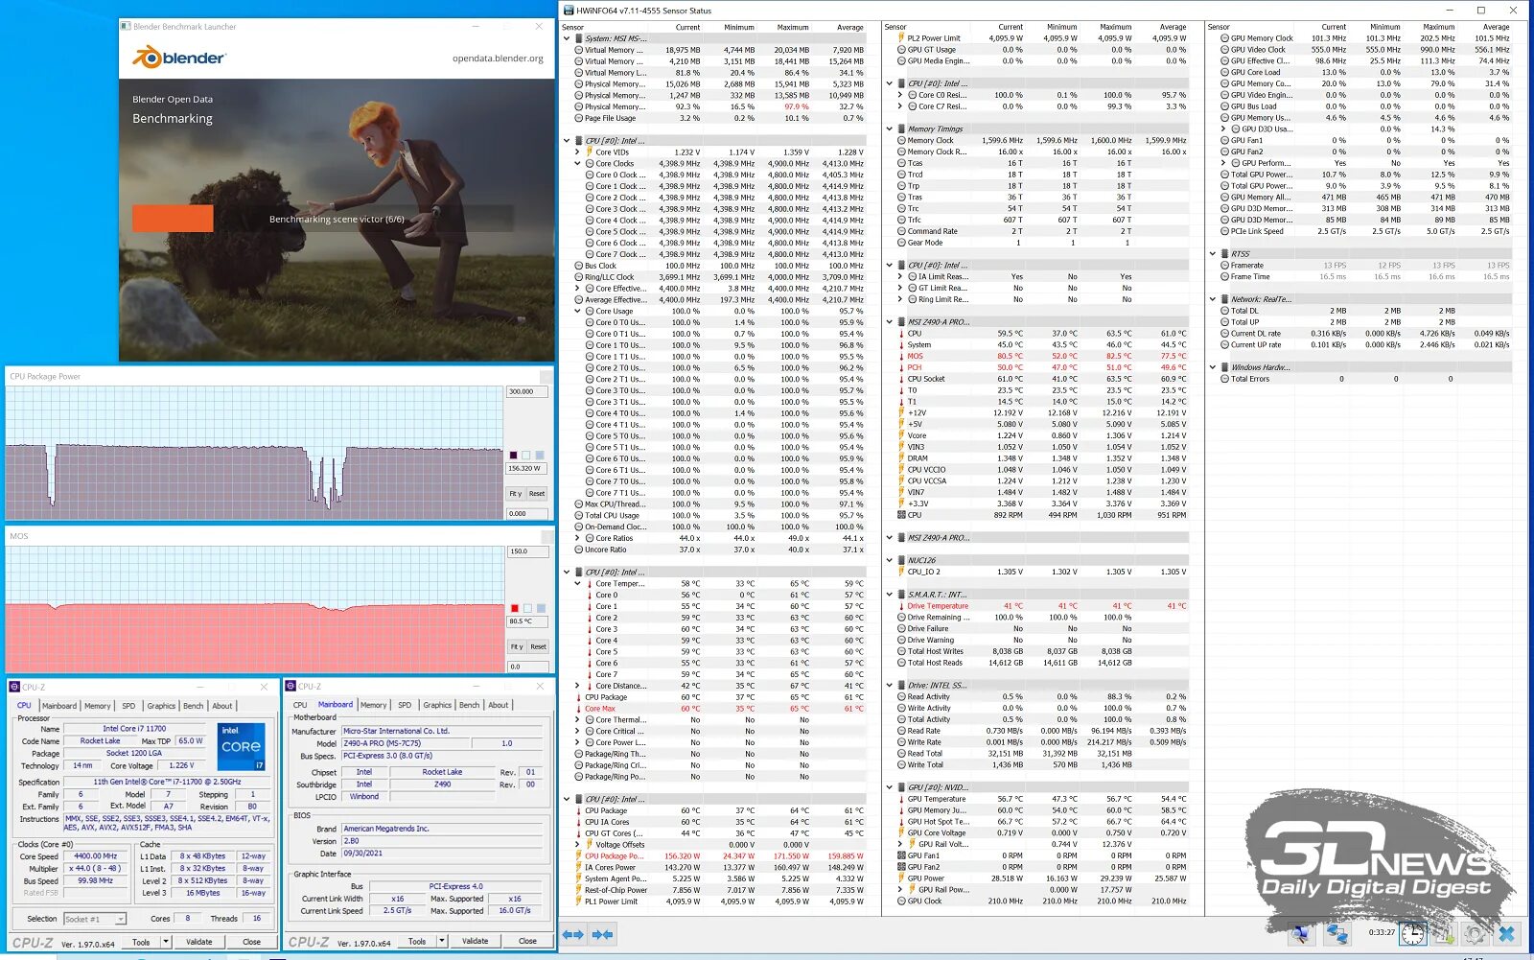The image size is (1534, 960).
Task: Click the HWiNFO magnifier search icon
Action: tap(1300, 934)
